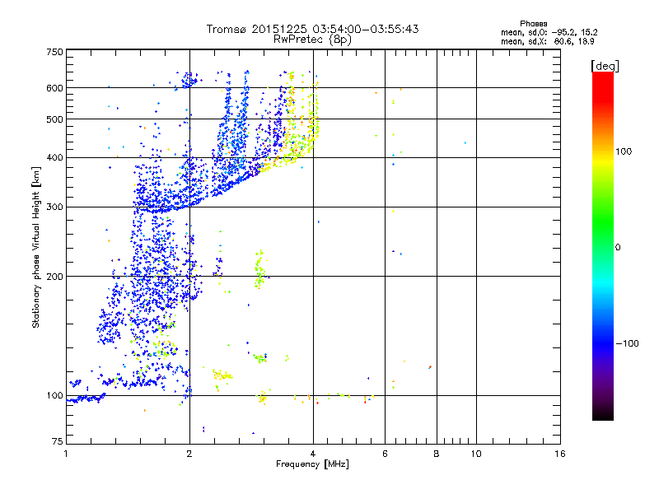
Task: Click the '[deg]' colorbar unit label
Action: click(605, 66)
